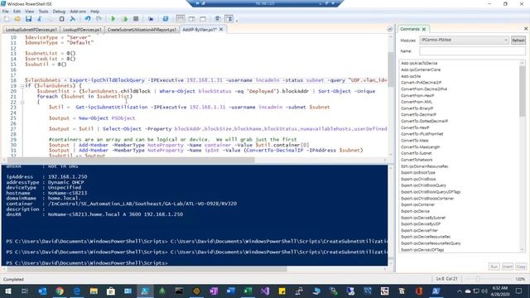The width and height of the screenshot is (530, 298).
Task: Focus the Name input field
Action: (x=472, y=51)
